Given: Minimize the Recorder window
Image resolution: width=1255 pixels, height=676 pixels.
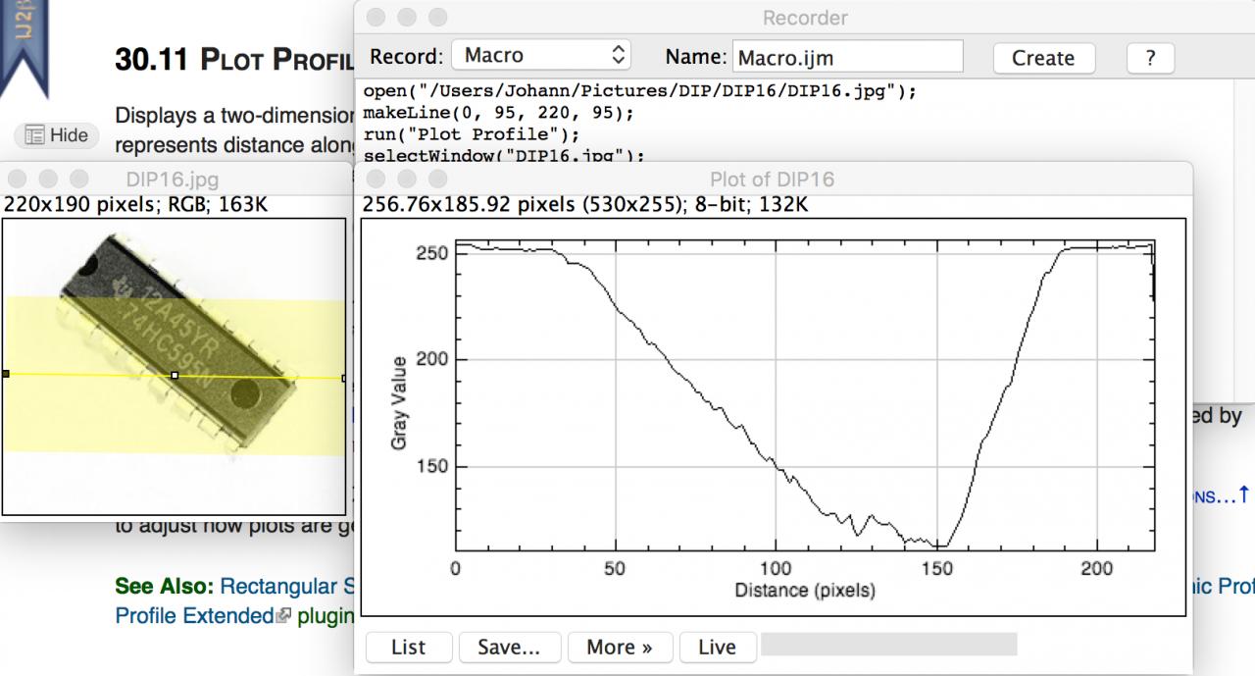Looking at the screenshot, I should point(407,18).
